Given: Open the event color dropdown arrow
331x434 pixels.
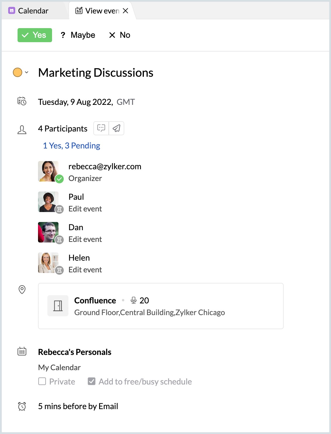Looking at the screenshot, I should [x=27, y=72].
